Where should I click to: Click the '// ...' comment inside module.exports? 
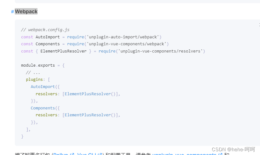pyautogui.click(x=33, y=73)
